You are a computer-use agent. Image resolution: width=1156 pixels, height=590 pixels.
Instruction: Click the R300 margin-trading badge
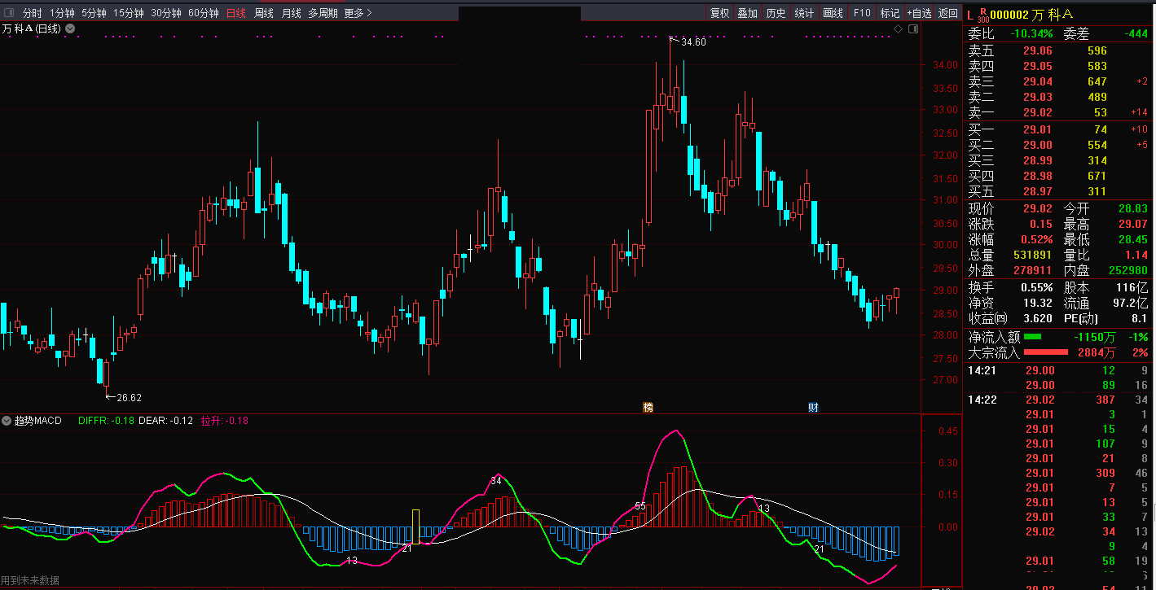(x=982, y=15)
